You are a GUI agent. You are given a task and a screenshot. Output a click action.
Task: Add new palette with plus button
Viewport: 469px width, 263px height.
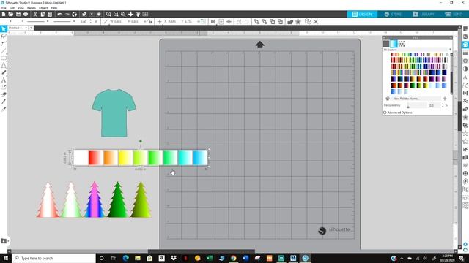pyautogui.click(x=445, y=99)
